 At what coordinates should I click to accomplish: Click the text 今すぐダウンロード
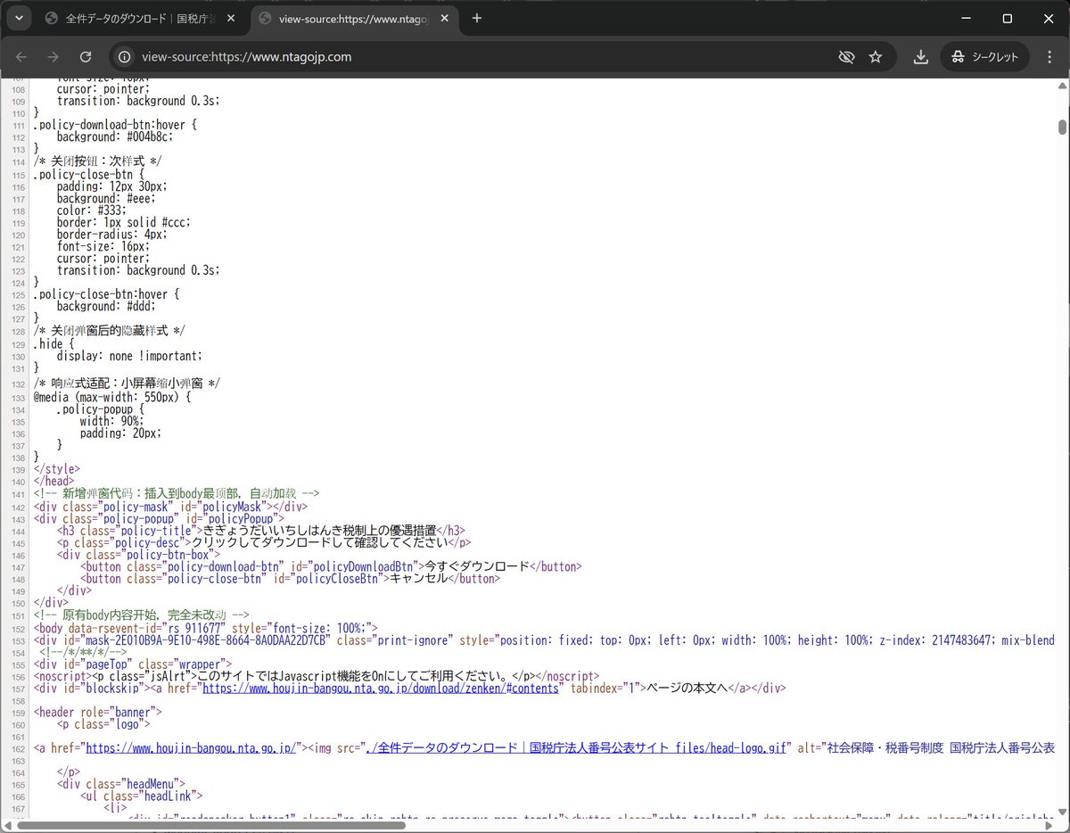pos(476,566)
